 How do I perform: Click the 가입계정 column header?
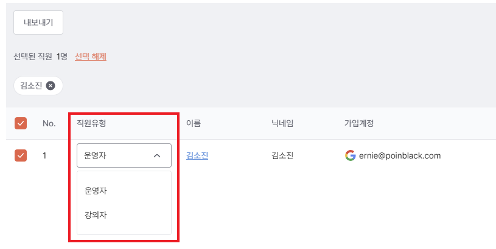(359, 123)
